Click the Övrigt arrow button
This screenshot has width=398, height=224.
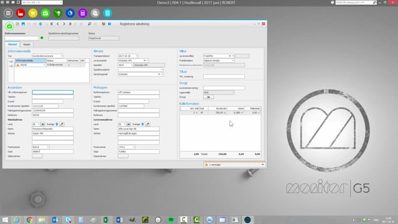pyautogui.click(x=209, y=97)
